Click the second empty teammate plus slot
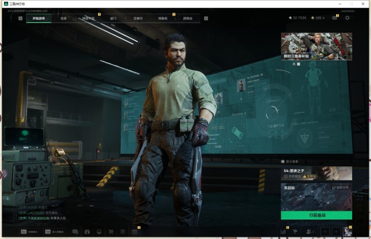Image resolution: width=371 pixels, height=239 pixels. click(336, 232)
